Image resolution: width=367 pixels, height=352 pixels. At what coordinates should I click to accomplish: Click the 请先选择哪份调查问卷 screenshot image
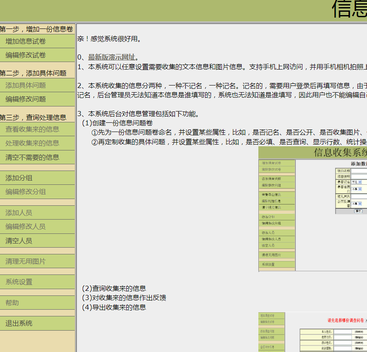point(313,332)
